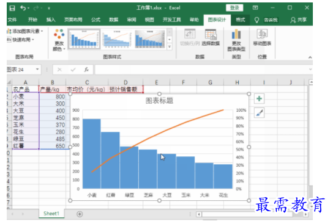
Task: Select the second chart style thumbnail
Action: point(117,39)
